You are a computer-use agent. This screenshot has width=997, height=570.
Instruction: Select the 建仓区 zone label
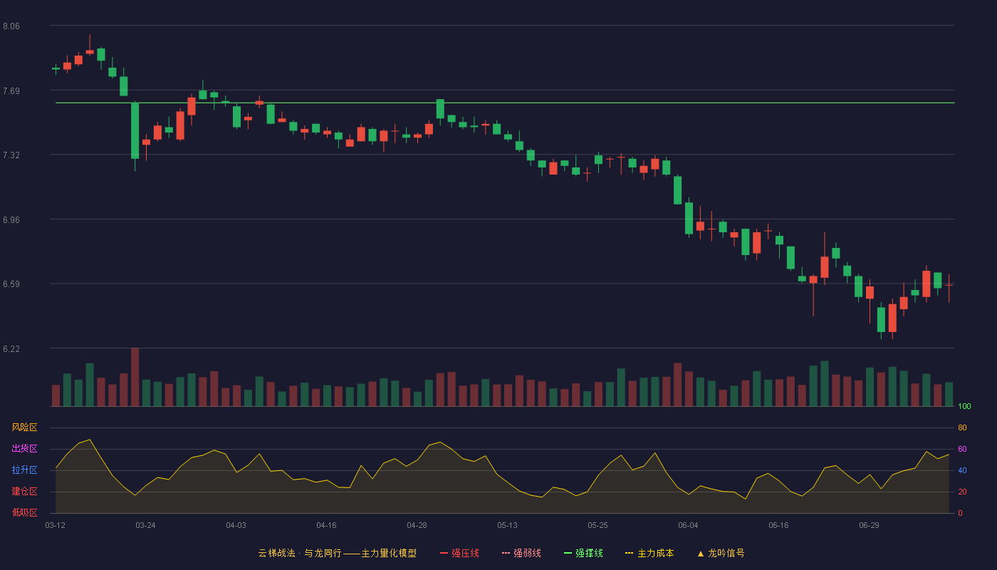(24, 492)
